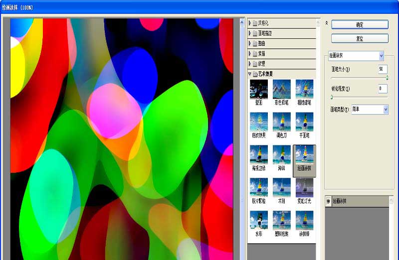Click the 确定 OK button

(360, 24)
